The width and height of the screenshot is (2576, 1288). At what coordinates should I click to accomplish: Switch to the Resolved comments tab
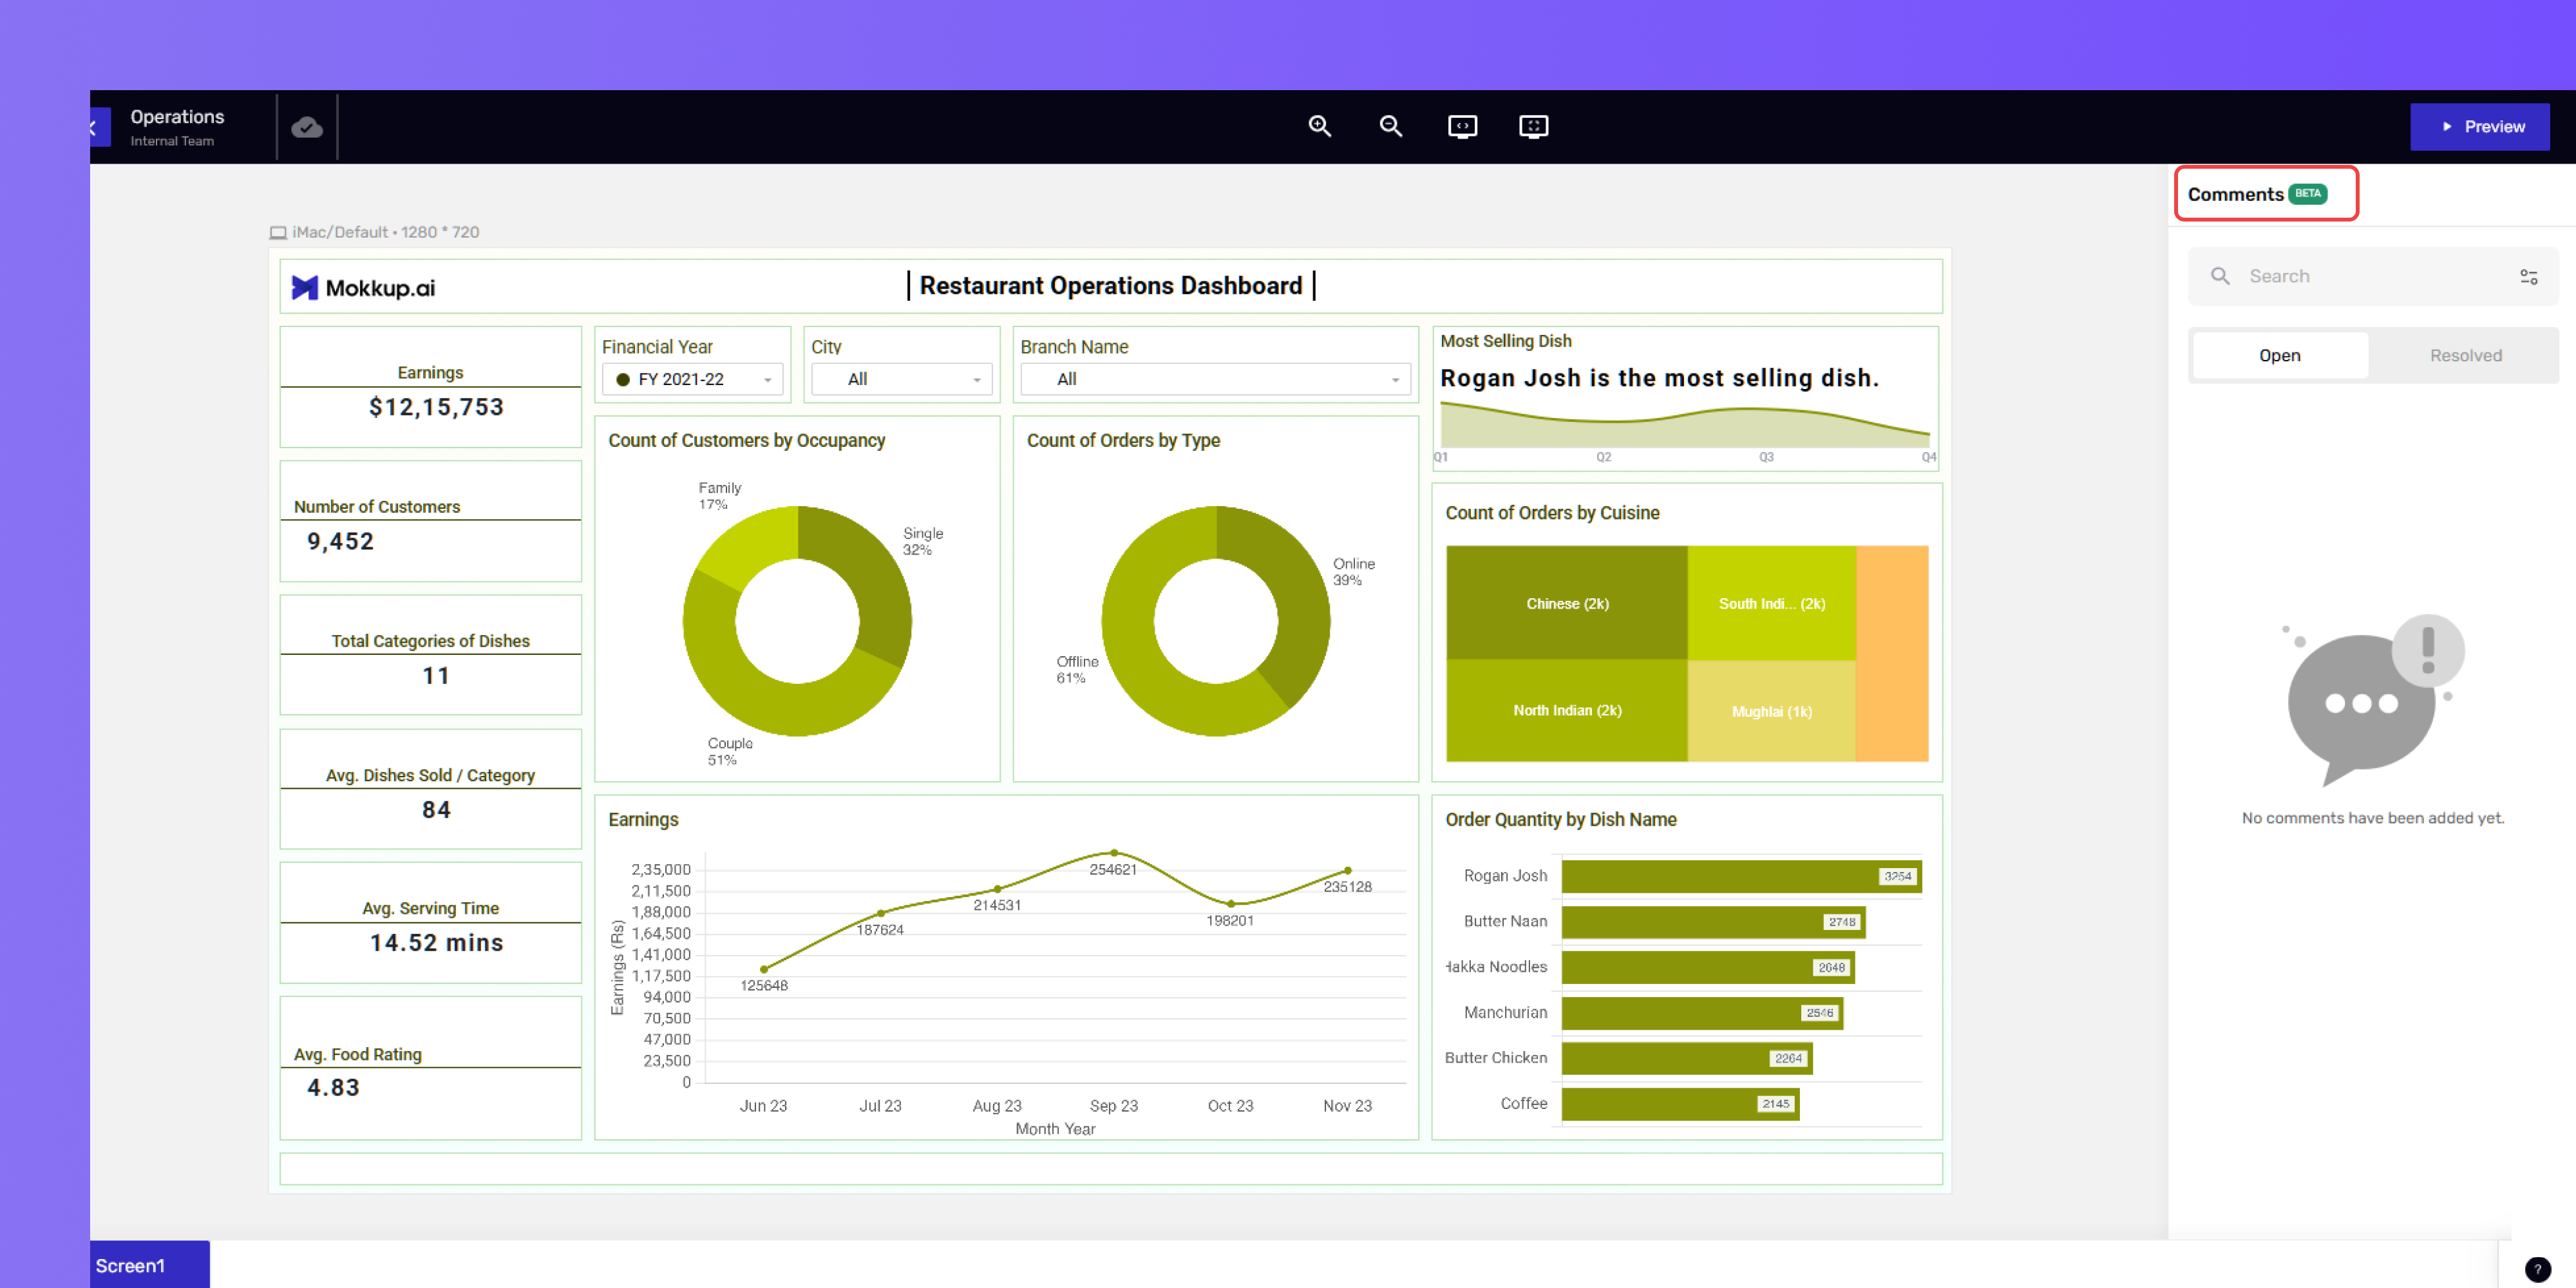coord(2465,356)
